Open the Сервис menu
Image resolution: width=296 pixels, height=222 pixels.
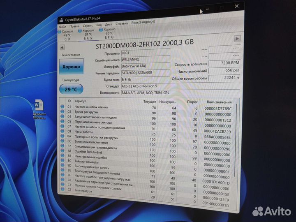tap(88, 25)
